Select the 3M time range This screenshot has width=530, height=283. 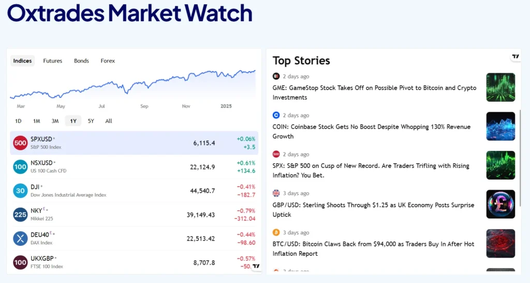pyautogui.click(x=55, y=121)
